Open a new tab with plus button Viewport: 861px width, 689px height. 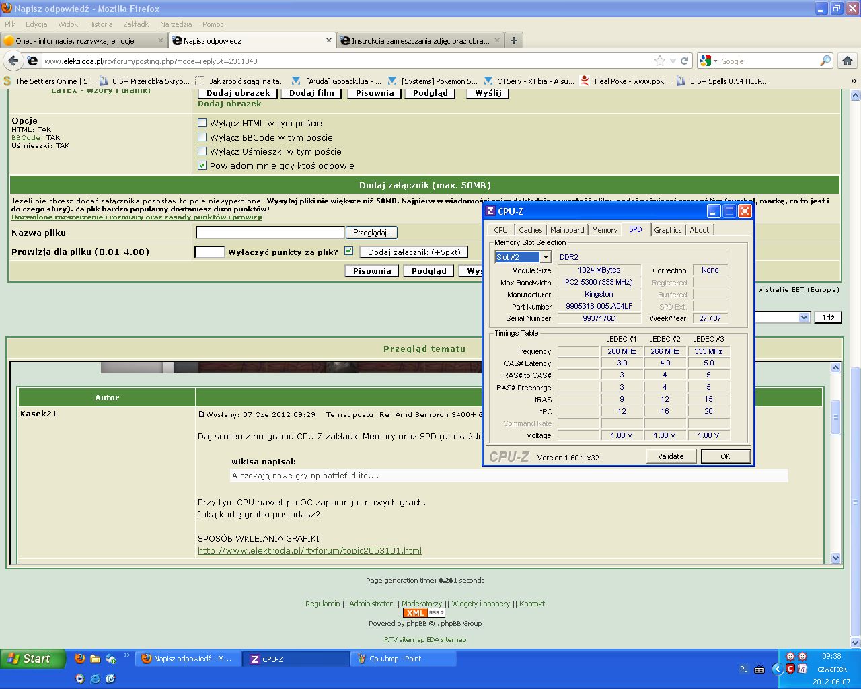(513, 40)
